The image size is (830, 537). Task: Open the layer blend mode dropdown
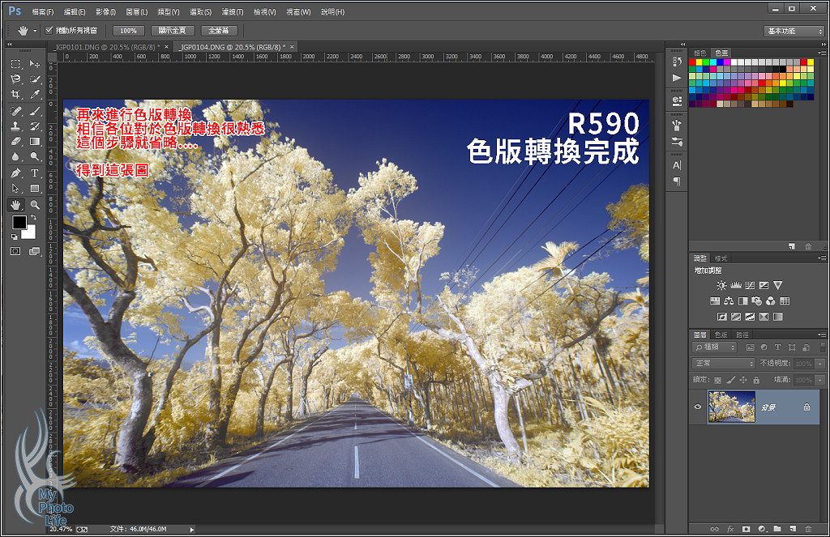pos(723,364)
